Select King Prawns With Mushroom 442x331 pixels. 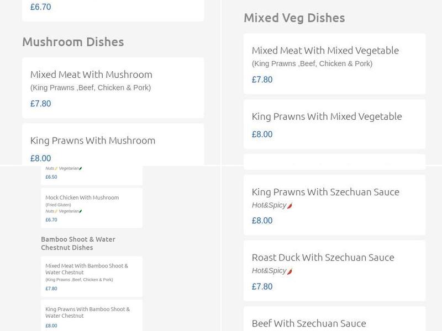point(92,141)
